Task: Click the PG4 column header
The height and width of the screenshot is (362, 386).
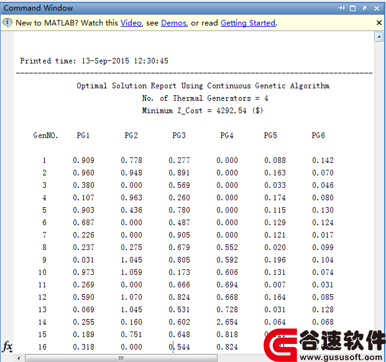Action: (227, 136)
